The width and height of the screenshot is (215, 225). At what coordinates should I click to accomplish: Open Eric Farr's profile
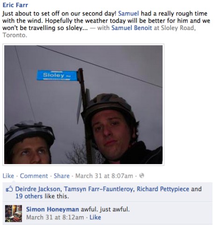pyautogui.click(x=15, y=5)
